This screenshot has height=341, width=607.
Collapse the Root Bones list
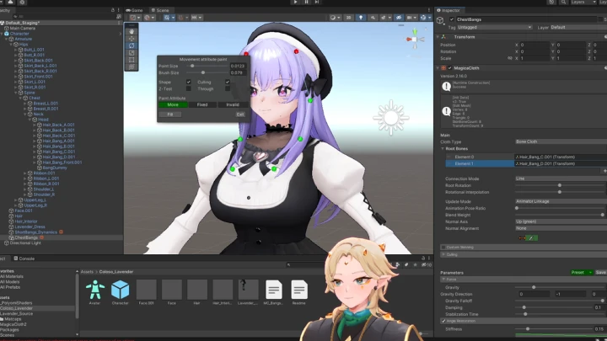[x=443, y=149]
